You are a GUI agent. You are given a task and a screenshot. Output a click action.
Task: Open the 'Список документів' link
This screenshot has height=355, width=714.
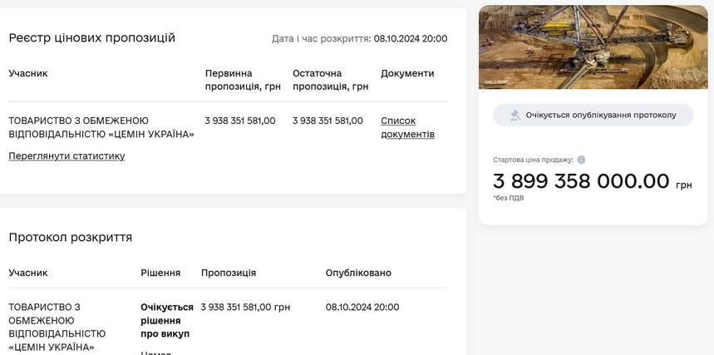407,127
